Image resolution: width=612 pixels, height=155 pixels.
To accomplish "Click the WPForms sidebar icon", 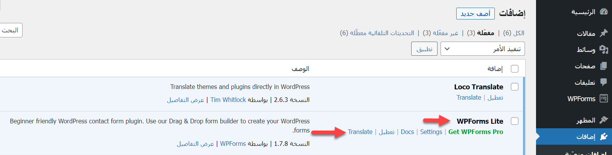I will [x=604, y=98].
